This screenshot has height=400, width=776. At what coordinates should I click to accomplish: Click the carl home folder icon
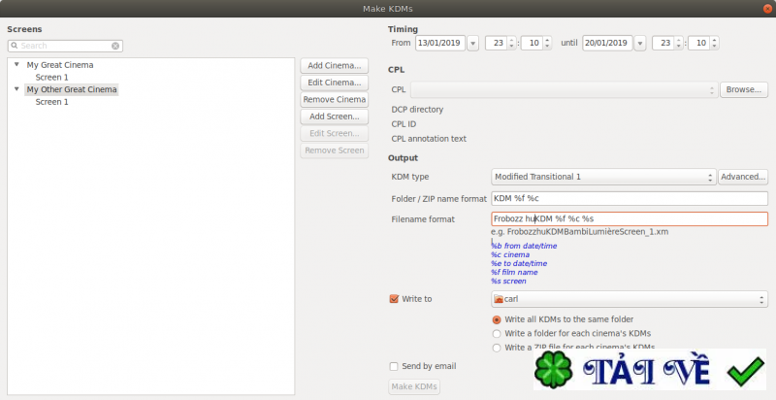coord(499,299)
